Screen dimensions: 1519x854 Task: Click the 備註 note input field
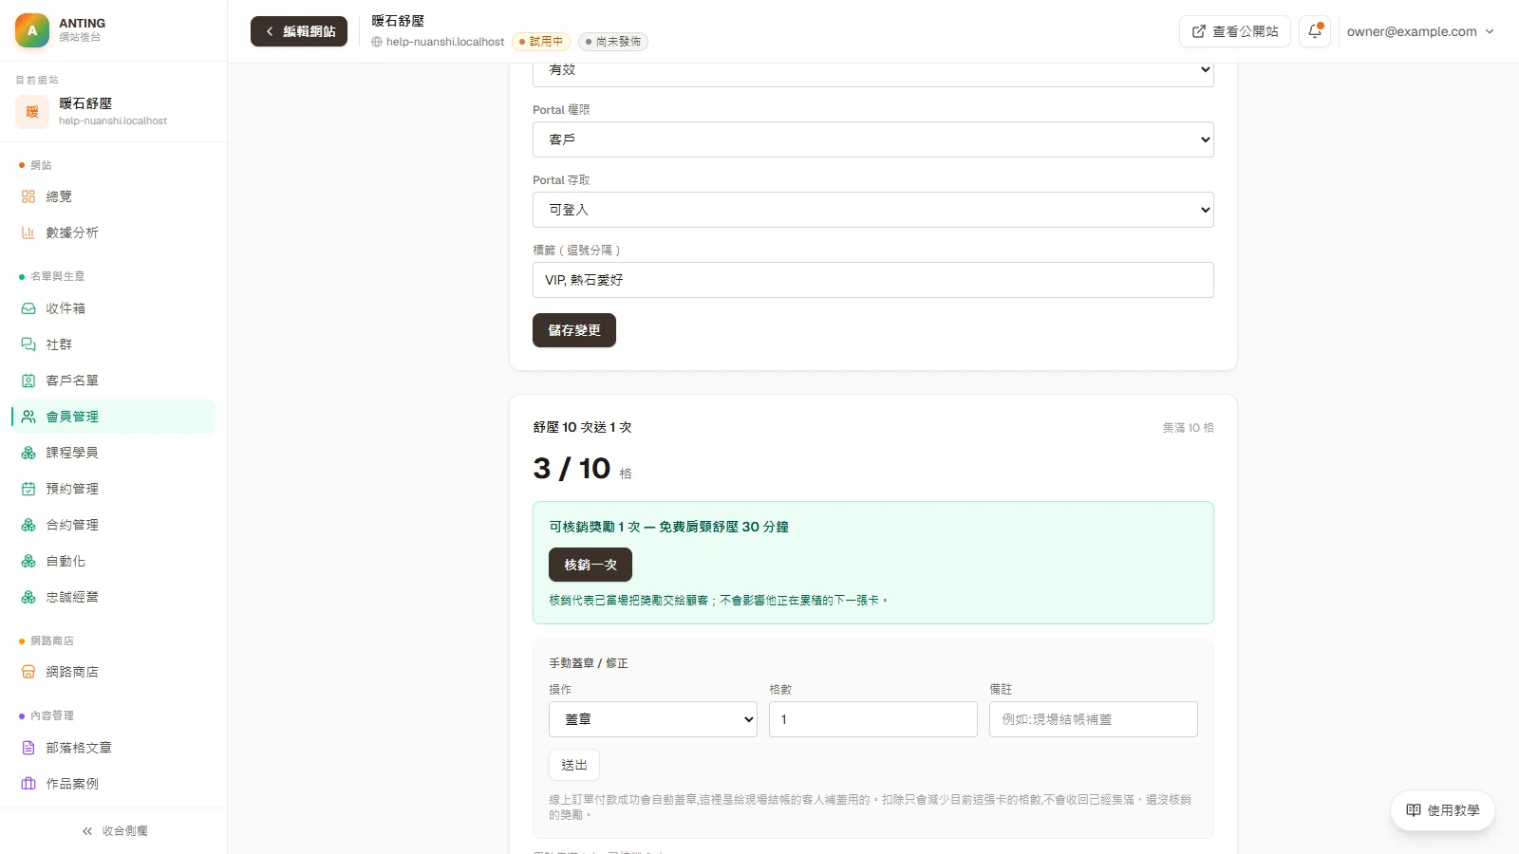click(x=1094, y=719)
